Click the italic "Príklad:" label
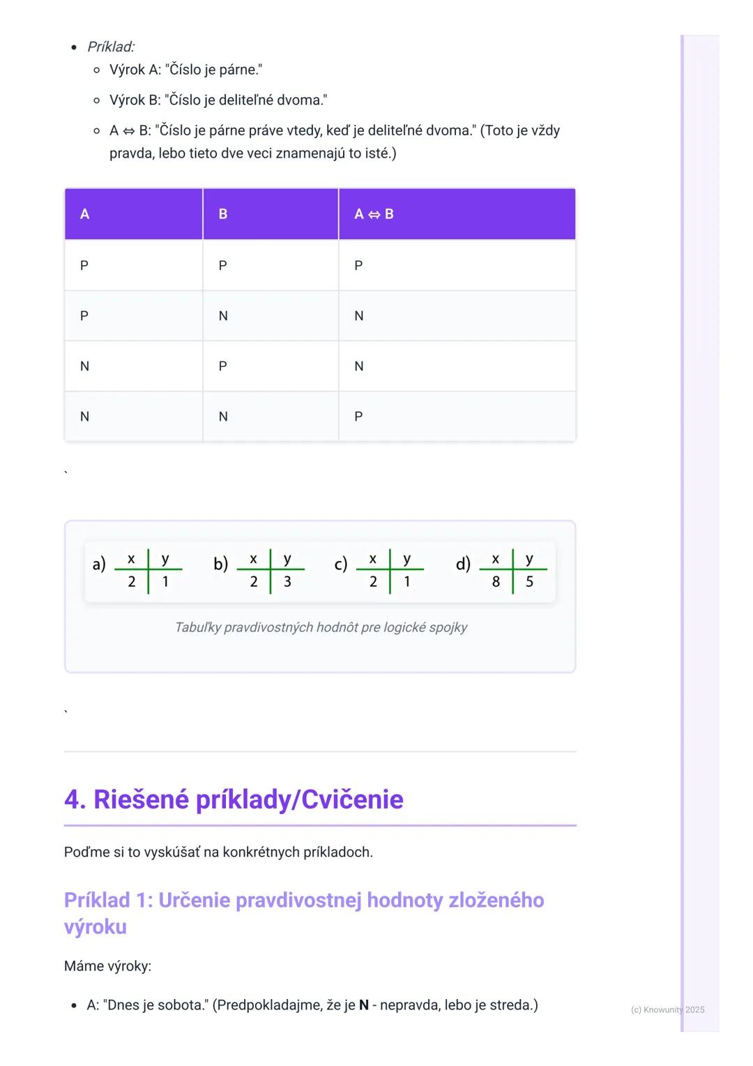The height and width of the screenshot is (1066, 753). click(111, 47)
